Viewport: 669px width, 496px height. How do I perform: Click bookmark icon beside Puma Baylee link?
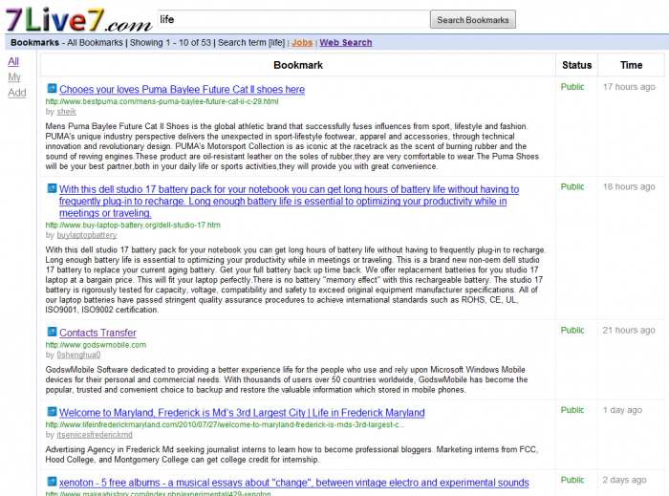tap(52, 88)
